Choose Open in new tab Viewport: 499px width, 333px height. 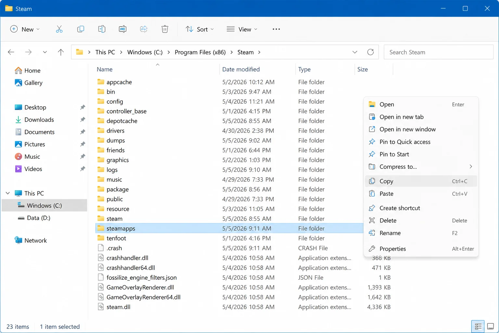[x=421, y=117]
